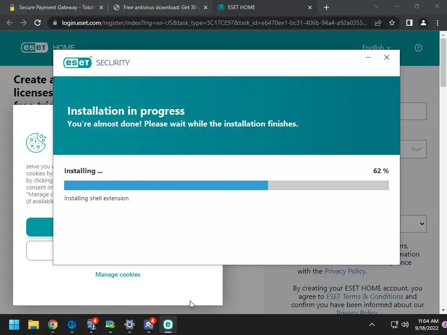Open ESET installer from taskbar

(x=168, y=325)
